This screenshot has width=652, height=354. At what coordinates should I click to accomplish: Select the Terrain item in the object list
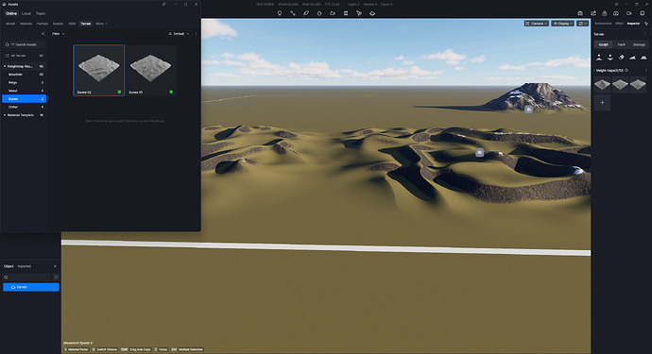pos(31,287)
